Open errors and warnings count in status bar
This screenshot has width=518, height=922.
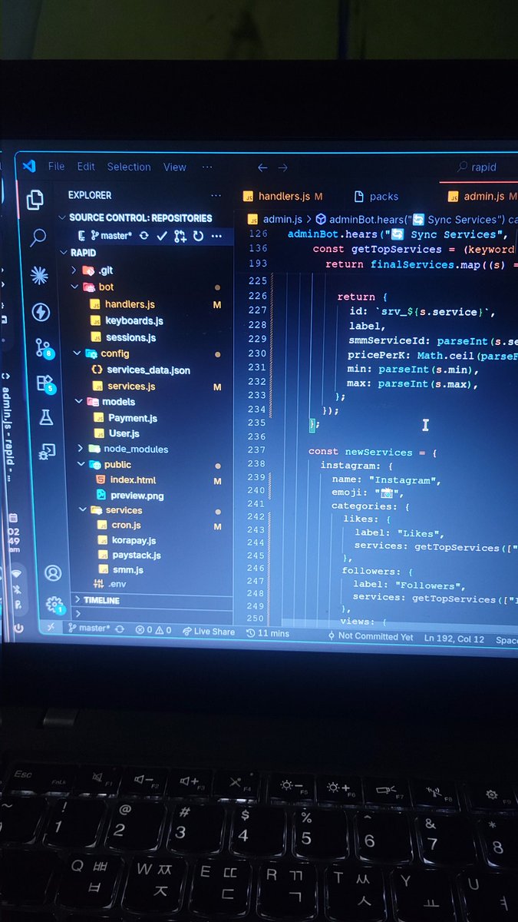[x=153, y=630]
